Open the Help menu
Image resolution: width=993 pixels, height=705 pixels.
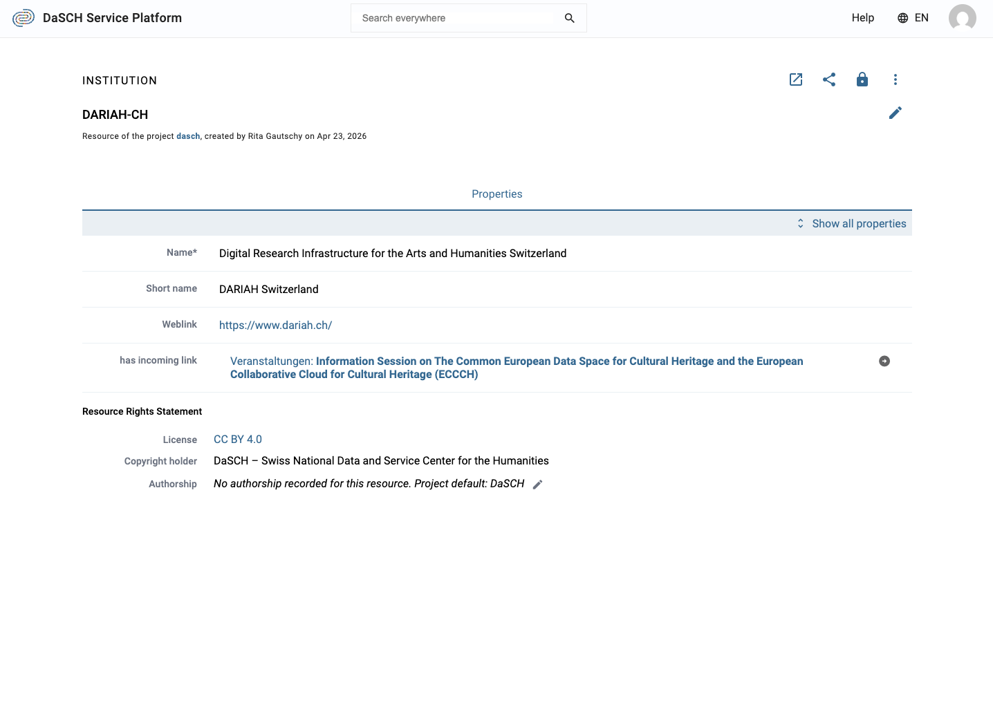[x=862, y=18]
